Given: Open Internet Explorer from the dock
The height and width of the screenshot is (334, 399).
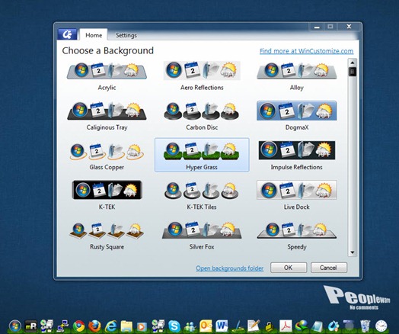Looking at the screenshot, I should click(111, 326).
